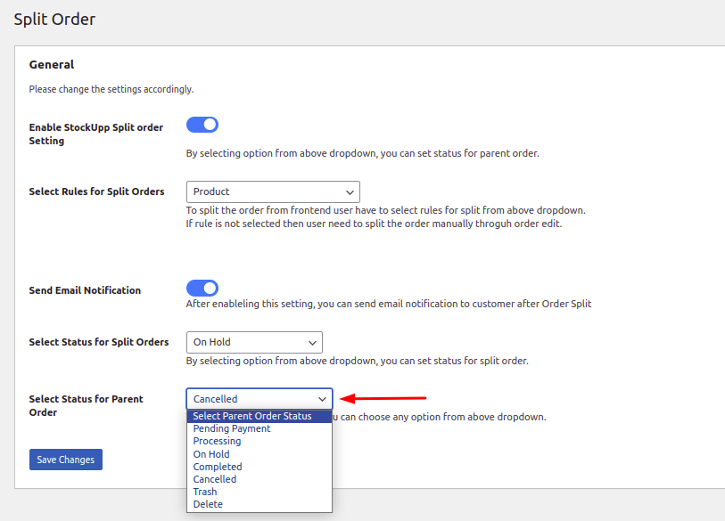The image size is (725, 521).
Task: Pick Cancelled in the open options list
Action: pos(215,479)
